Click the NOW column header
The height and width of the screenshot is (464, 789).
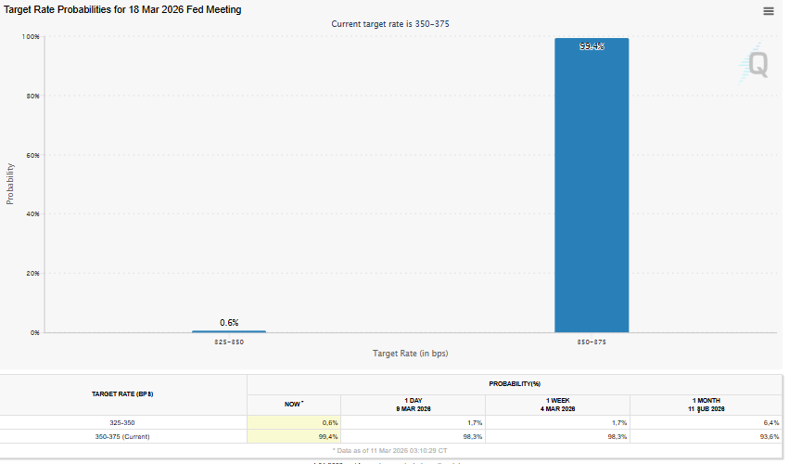(x=294, y=405)
